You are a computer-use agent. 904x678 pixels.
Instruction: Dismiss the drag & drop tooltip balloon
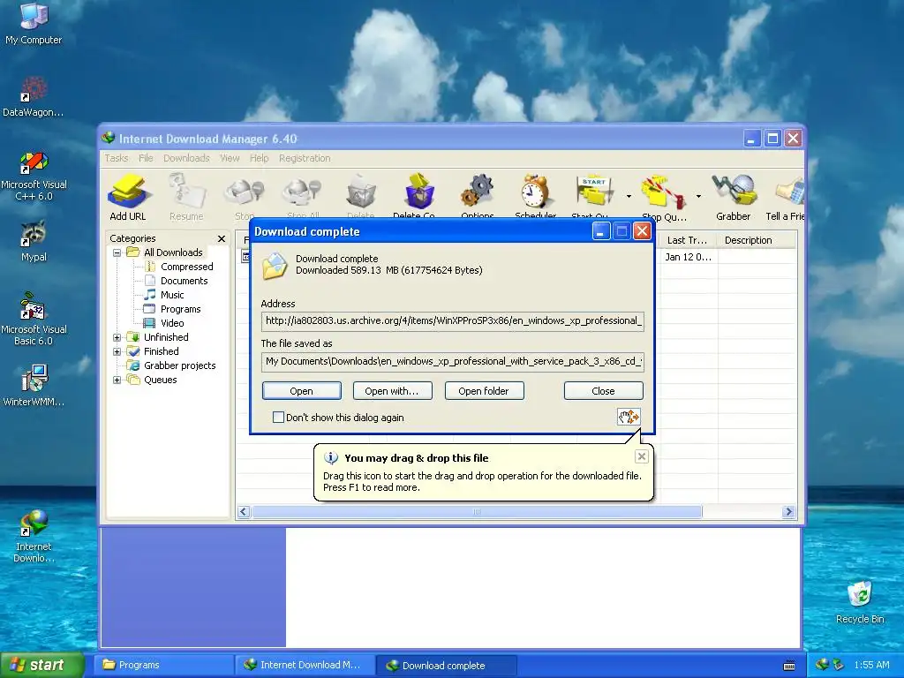641,457
